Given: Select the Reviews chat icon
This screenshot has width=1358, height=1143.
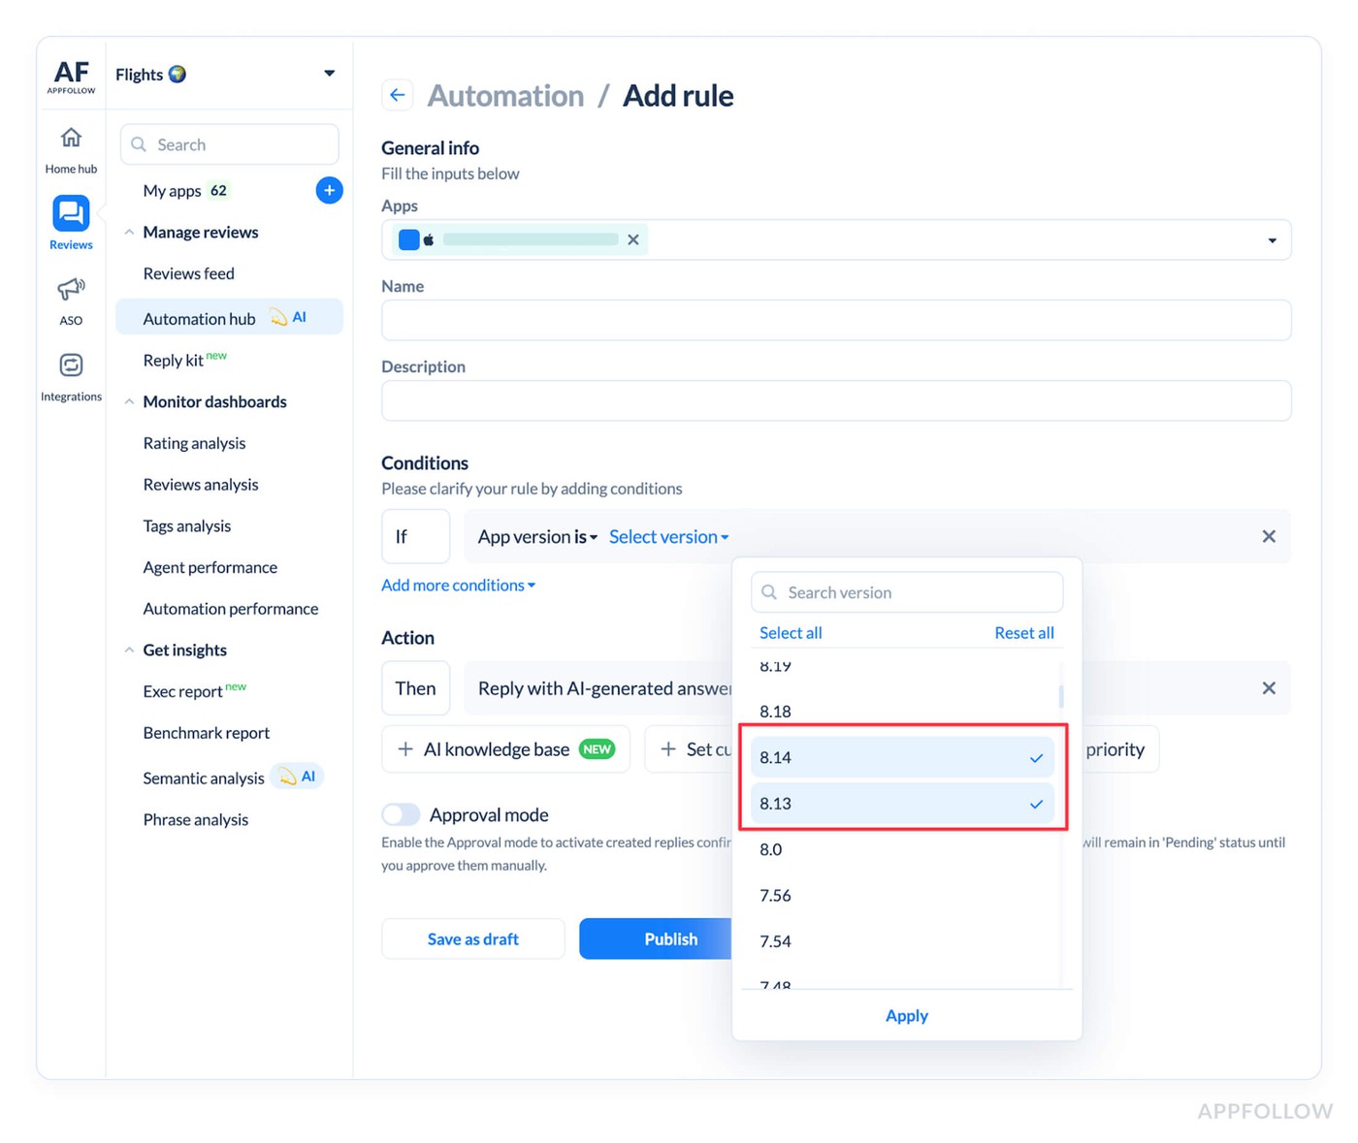Looking at the screenshot, I should coord(71,213).
